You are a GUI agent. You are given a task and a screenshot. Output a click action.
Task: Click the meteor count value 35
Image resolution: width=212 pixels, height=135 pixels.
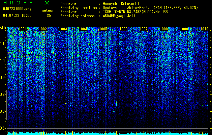(49, 16)
